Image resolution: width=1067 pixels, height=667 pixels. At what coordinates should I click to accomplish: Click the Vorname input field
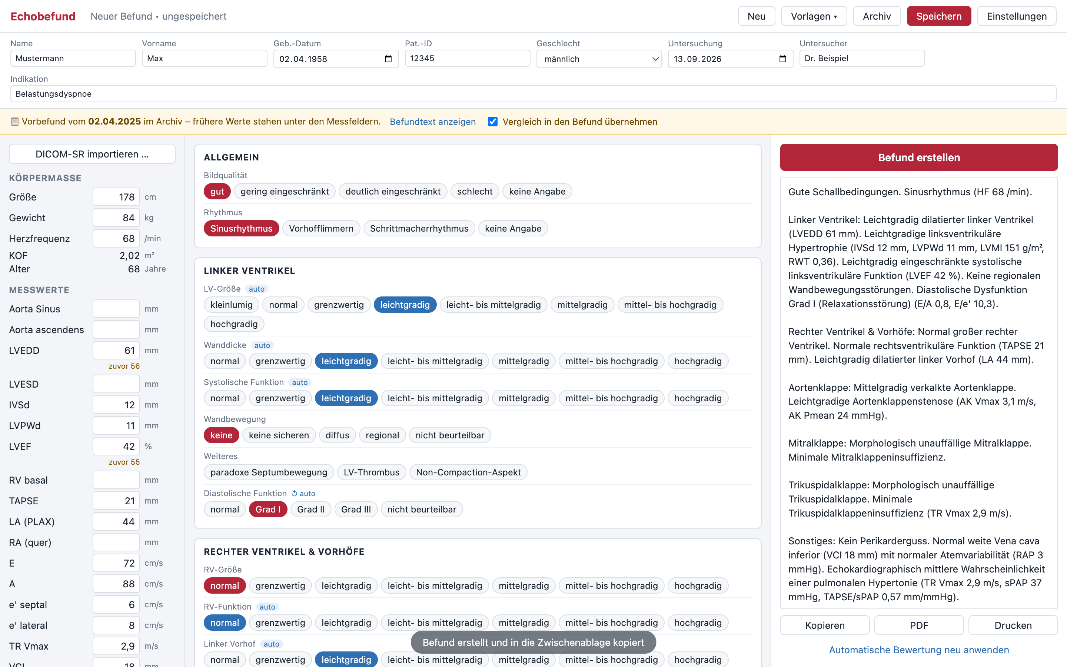pos(205,58)
